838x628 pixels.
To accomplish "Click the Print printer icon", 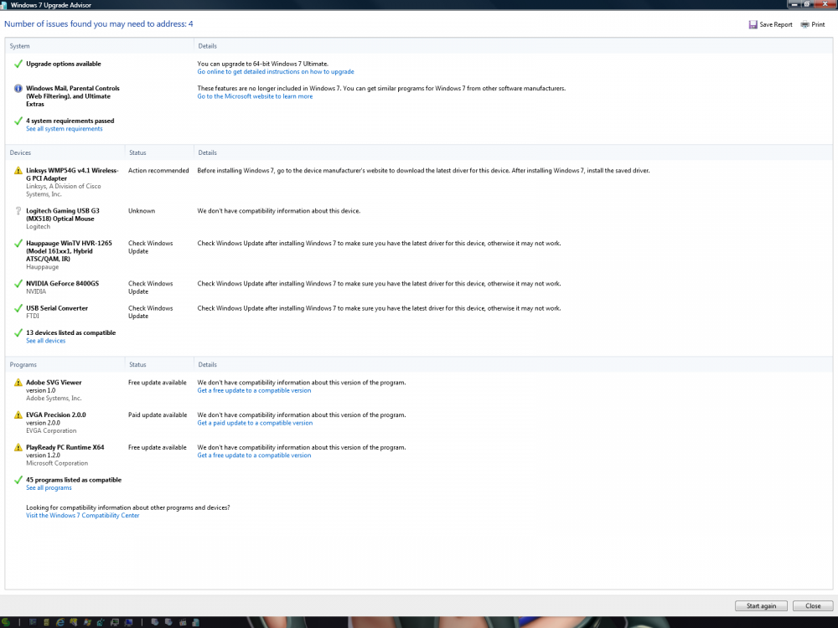I will point(804,25).
